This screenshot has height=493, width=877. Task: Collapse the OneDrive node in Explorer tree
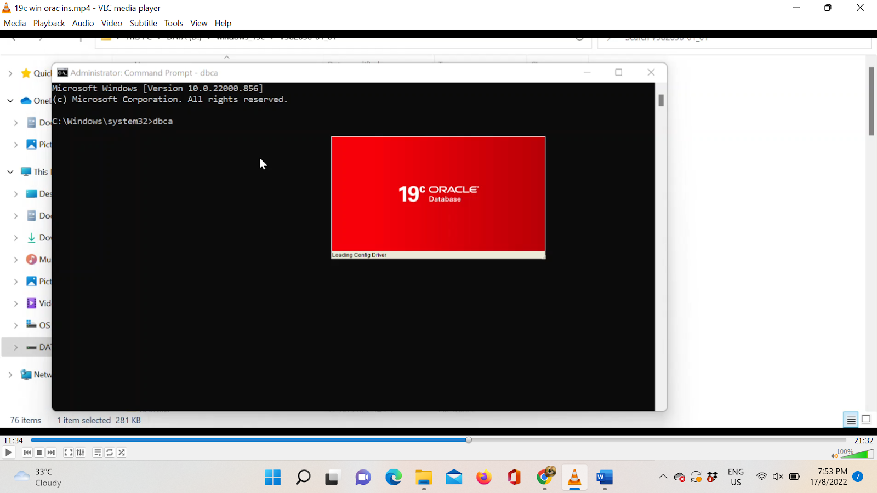[x=10, y=101]
